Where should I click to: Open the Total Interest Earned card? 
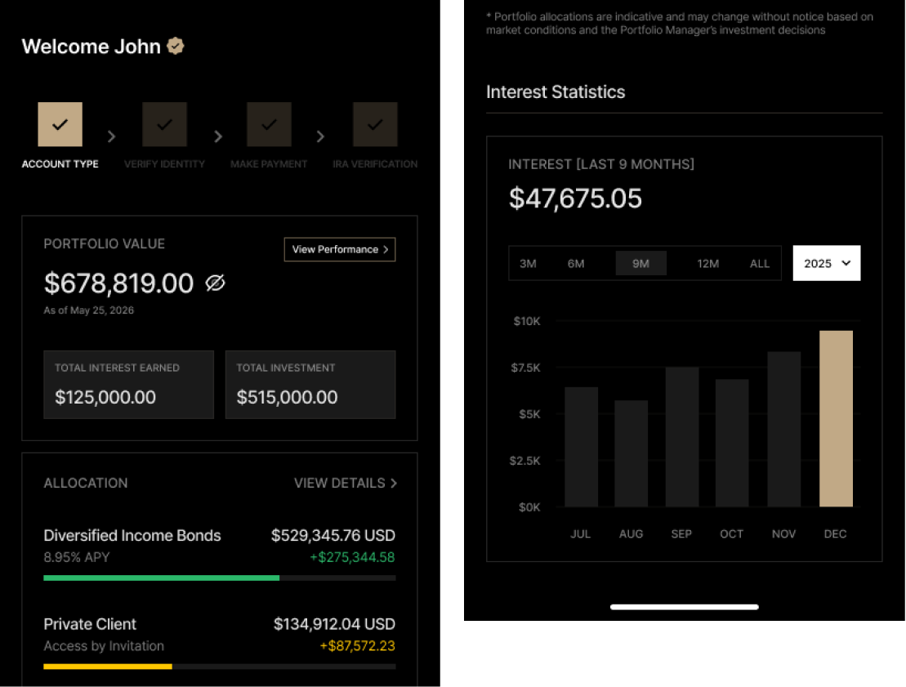click(129, 385)
